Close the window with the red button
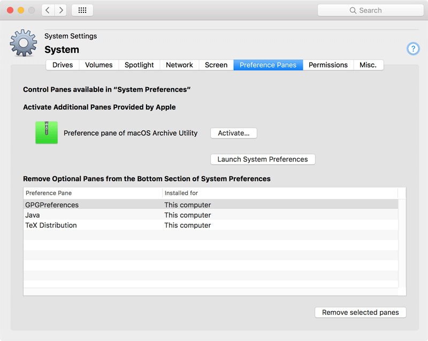Screen dimensions: 428x341 pyautogui.click(x=10, y=10)
